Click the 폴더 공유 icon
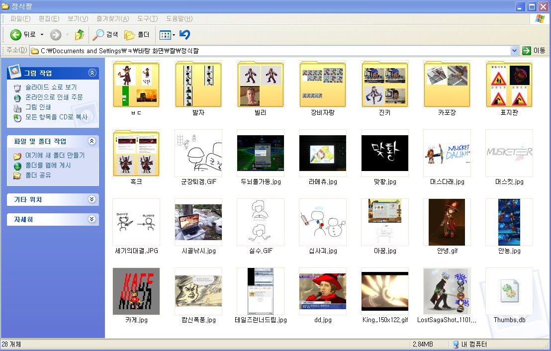Screen dimensions: 551x351 (x=17, y=175)
